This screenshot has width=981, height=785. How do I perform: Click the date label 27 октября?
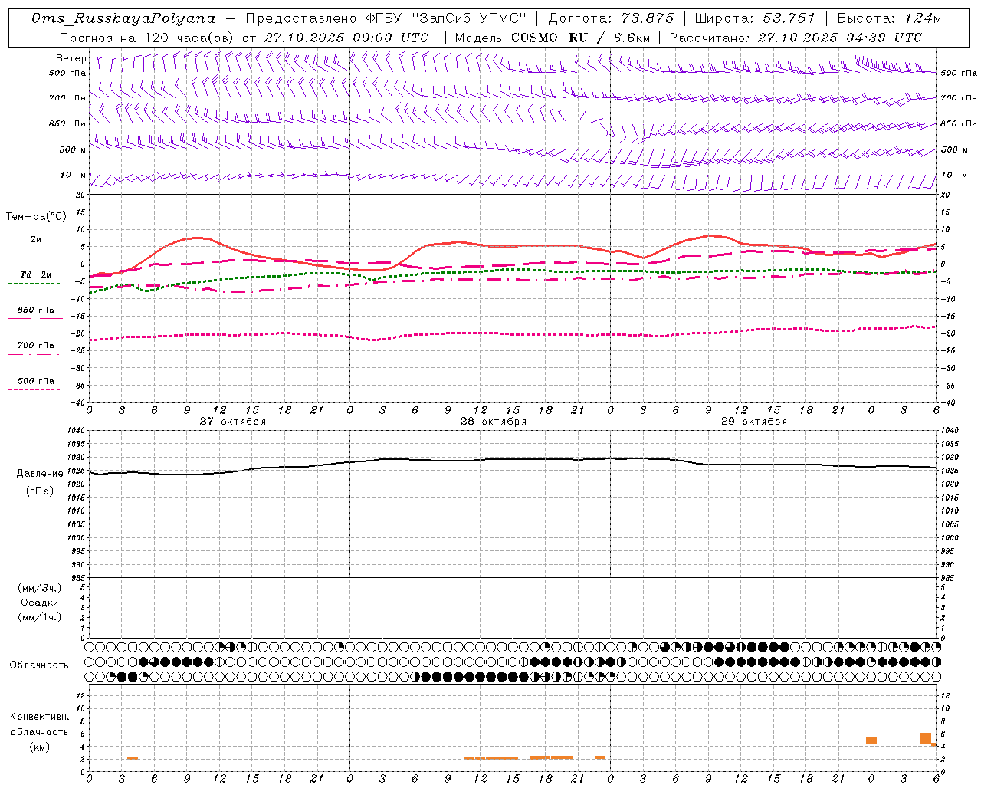(233, 421)
